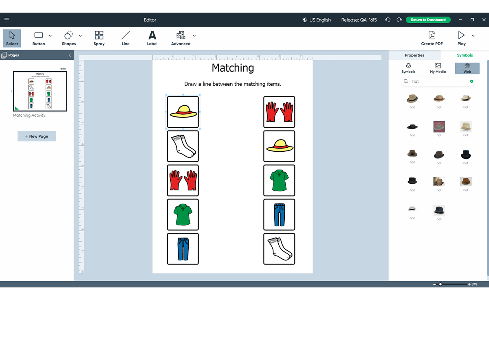The width and height of the screenshot is (489, 358).
Task: Click Return to Dashboard
Action: 428,20
